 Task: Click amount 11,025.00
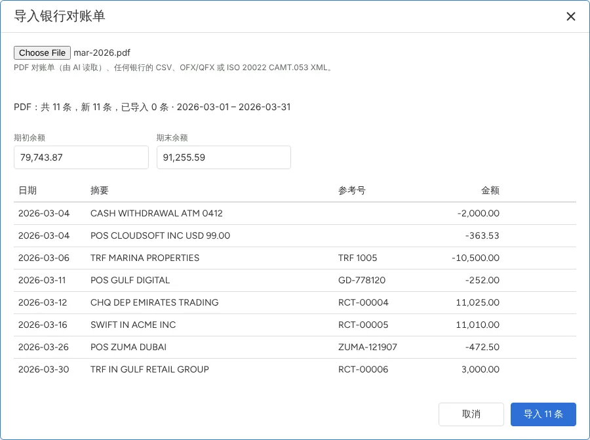pyautogui.click(x=478, y=302)
